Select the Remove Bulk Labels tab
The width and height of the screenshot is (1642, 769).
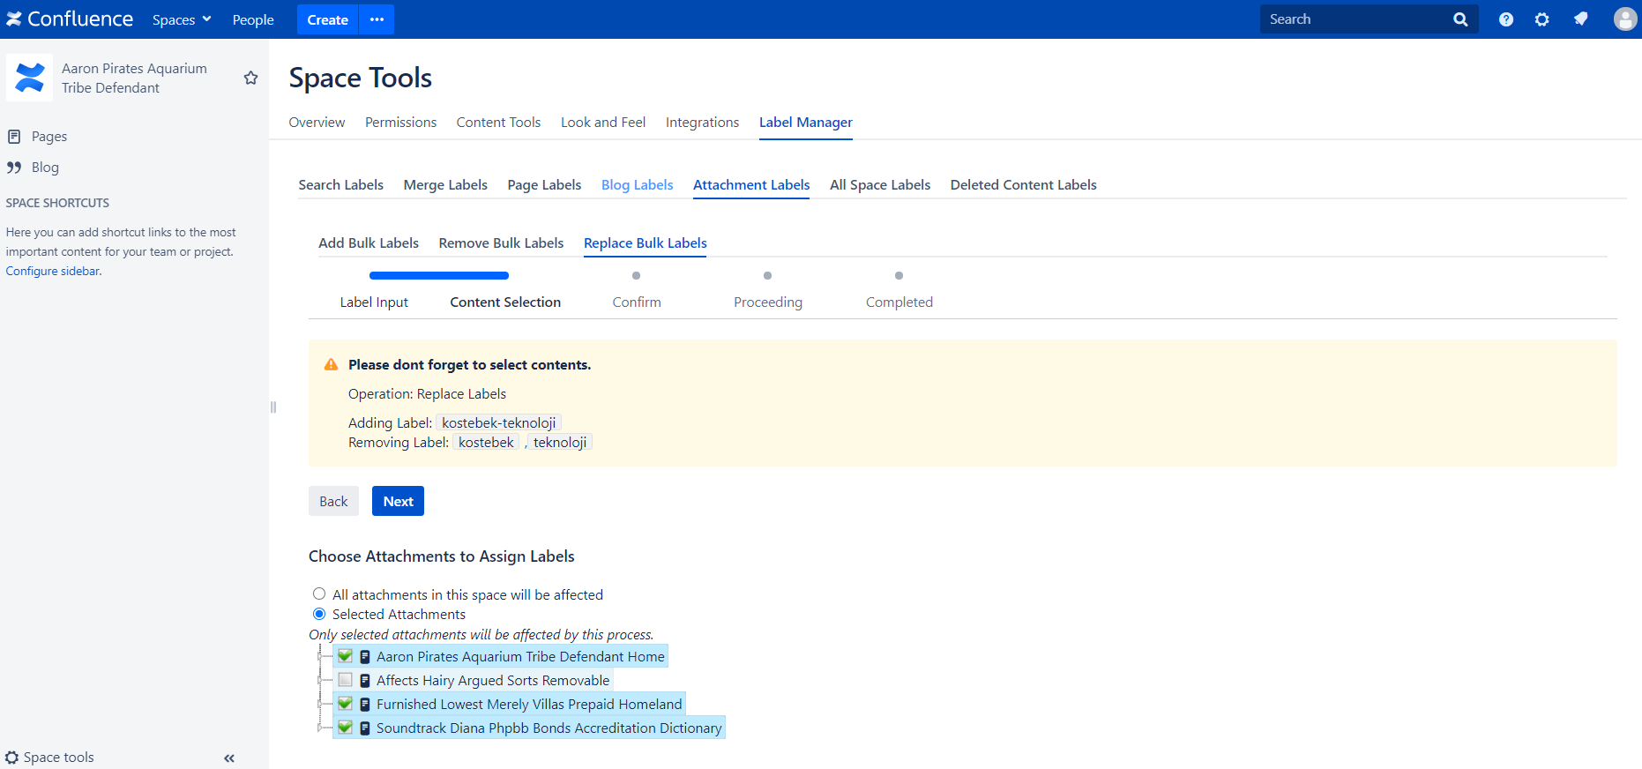pos(501,243)
